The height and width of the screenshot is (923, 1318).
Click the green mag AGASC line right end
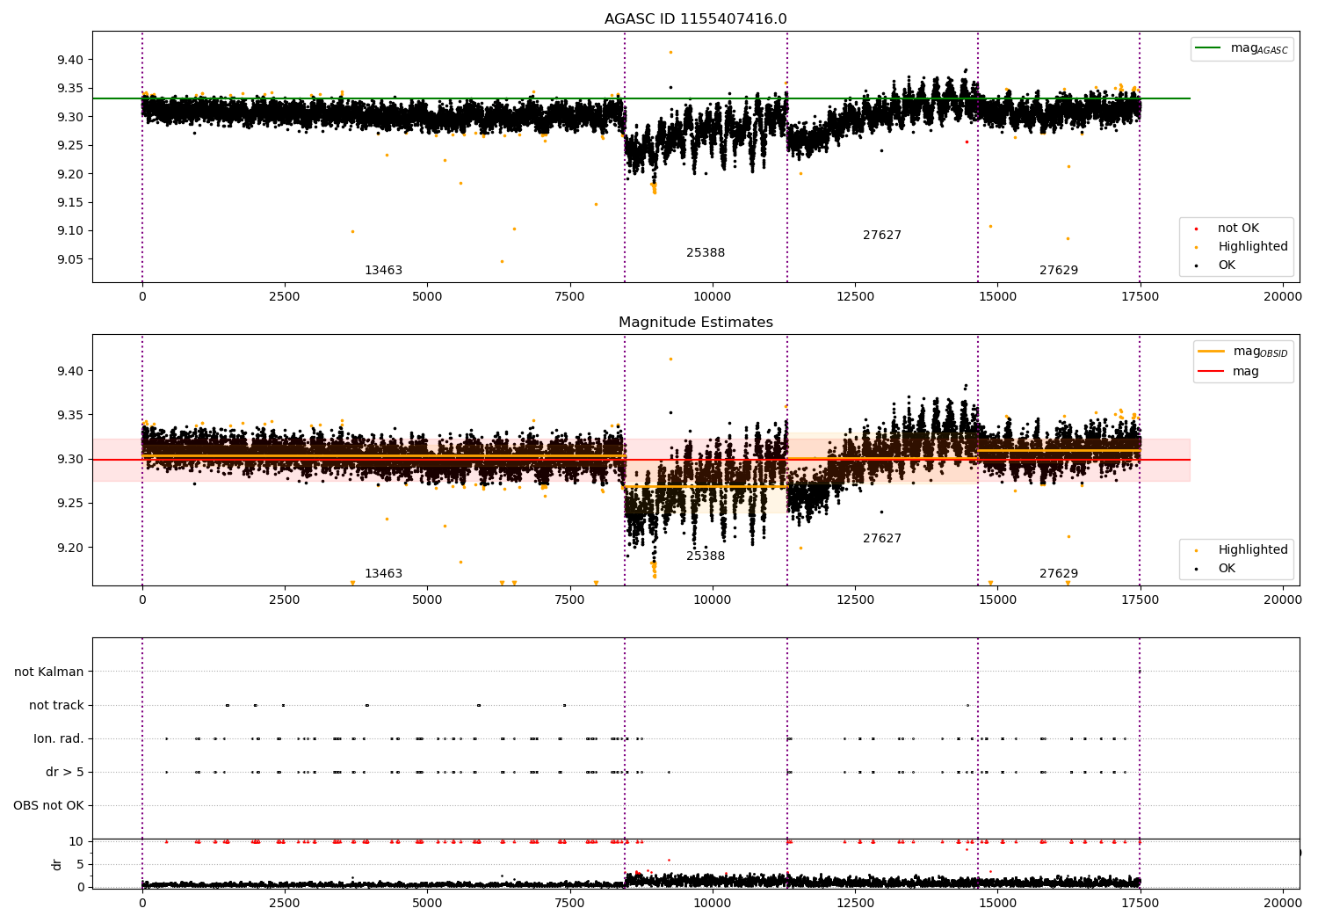1189,98
